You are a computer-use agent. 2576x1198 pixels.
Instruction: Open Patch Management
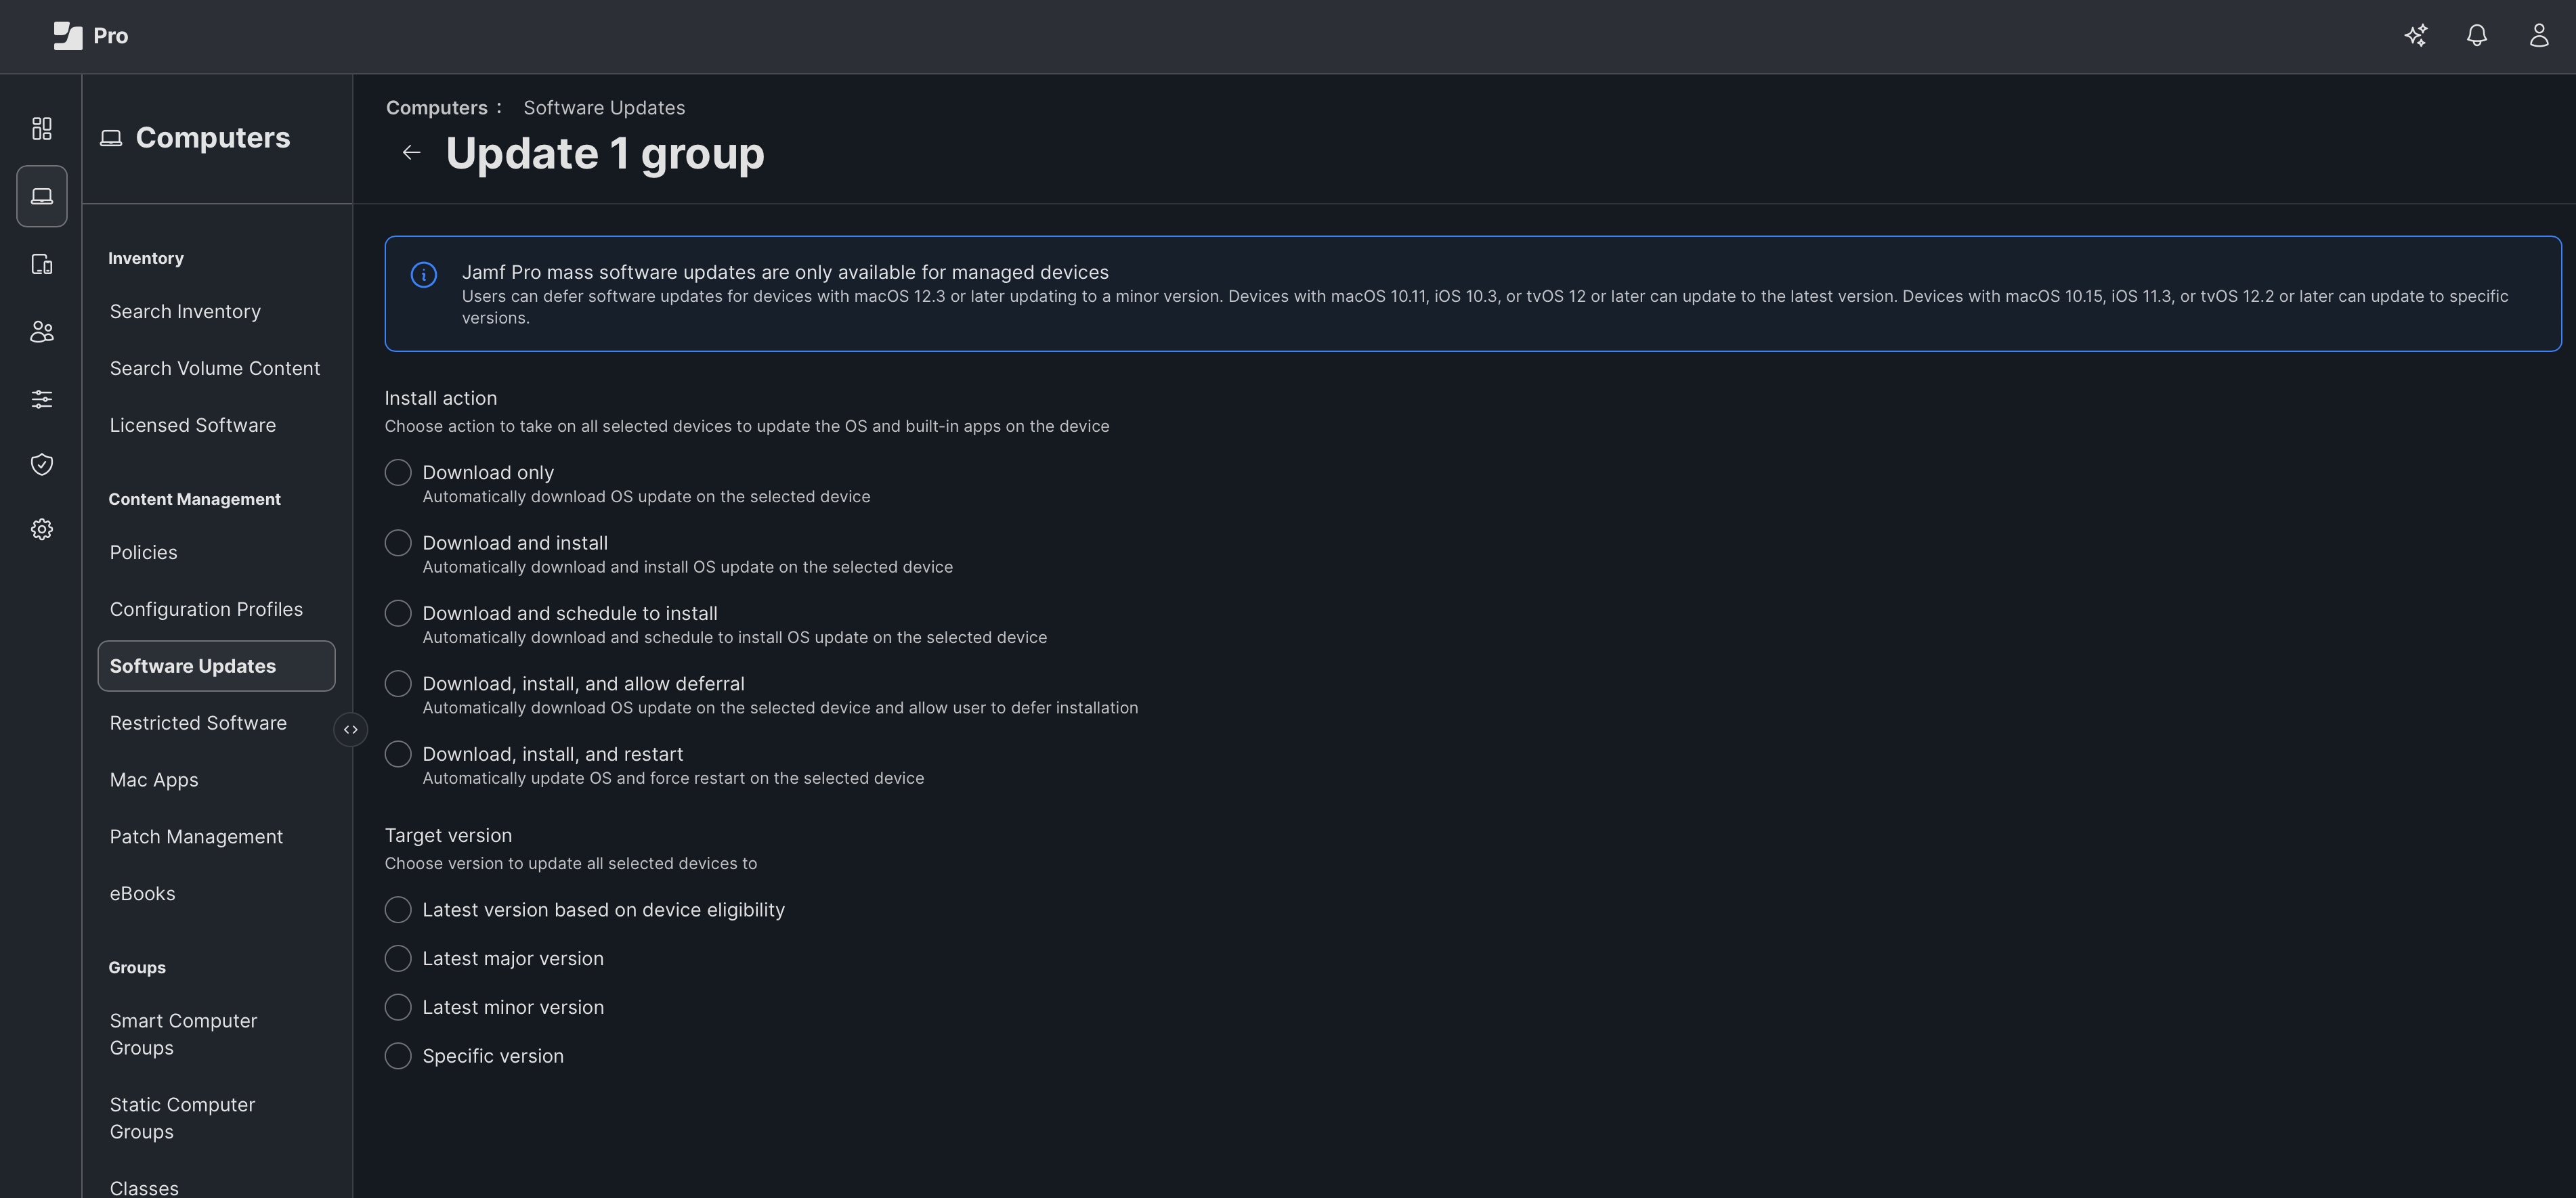196,837
